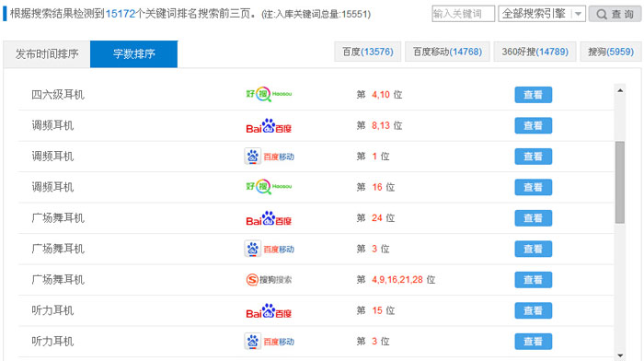Click 查看 button for 四六级耳机 row
Screen dimensions: 644x361
click(x=533, y=95)
